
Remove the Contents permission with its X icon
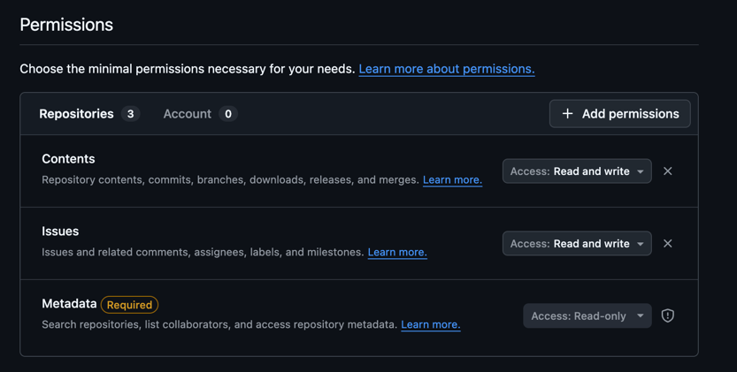click(x=667, y=171)
